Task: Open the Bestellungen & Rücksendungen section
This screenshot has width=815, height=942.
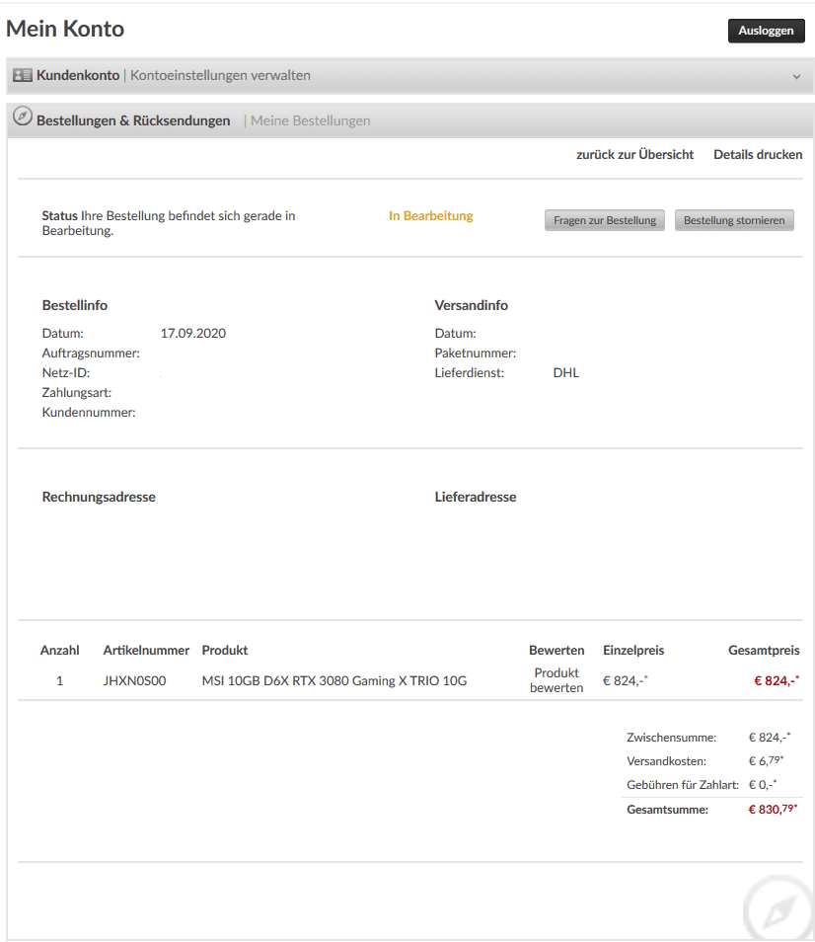Action: pos(133,120)
